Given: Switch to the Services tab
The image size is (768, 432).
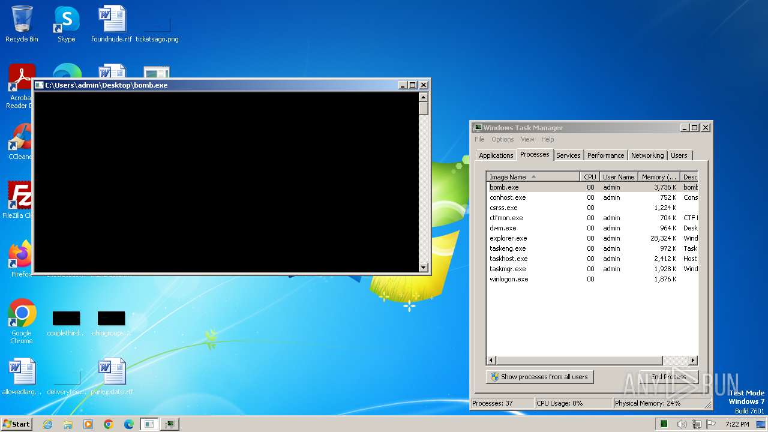Looking at the screenshot, I should click(568, 155).
